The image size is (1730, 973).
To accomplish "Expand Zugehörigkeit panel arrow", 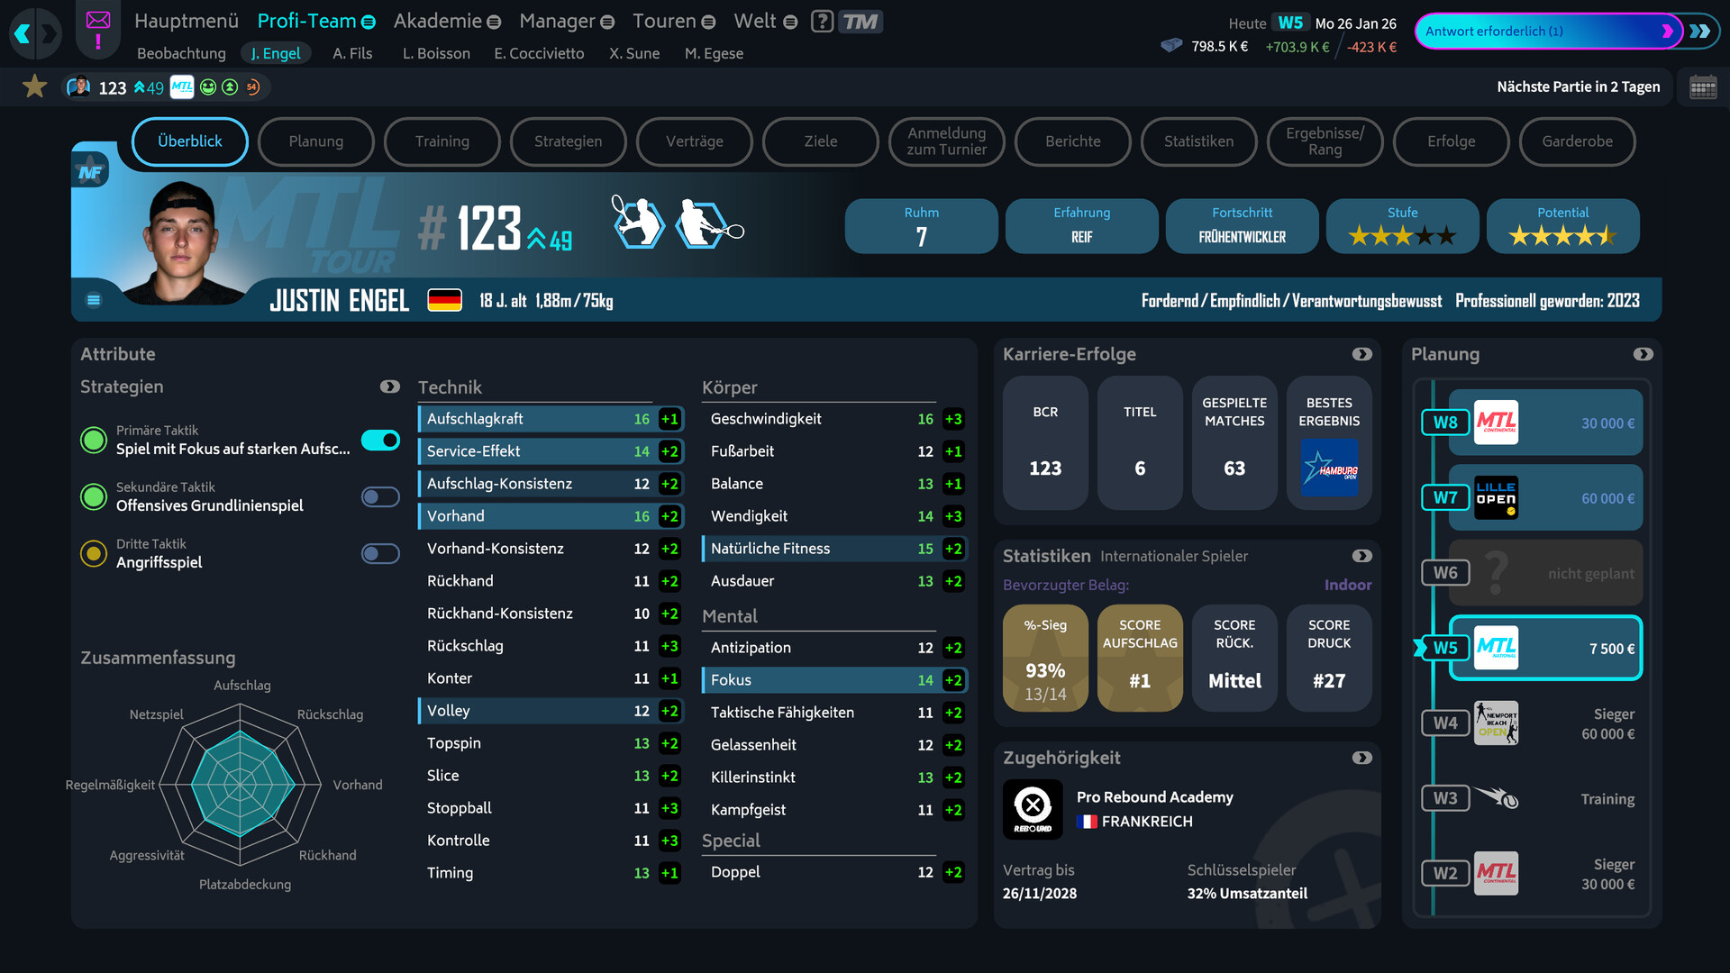I will [x=1361, y=758].
